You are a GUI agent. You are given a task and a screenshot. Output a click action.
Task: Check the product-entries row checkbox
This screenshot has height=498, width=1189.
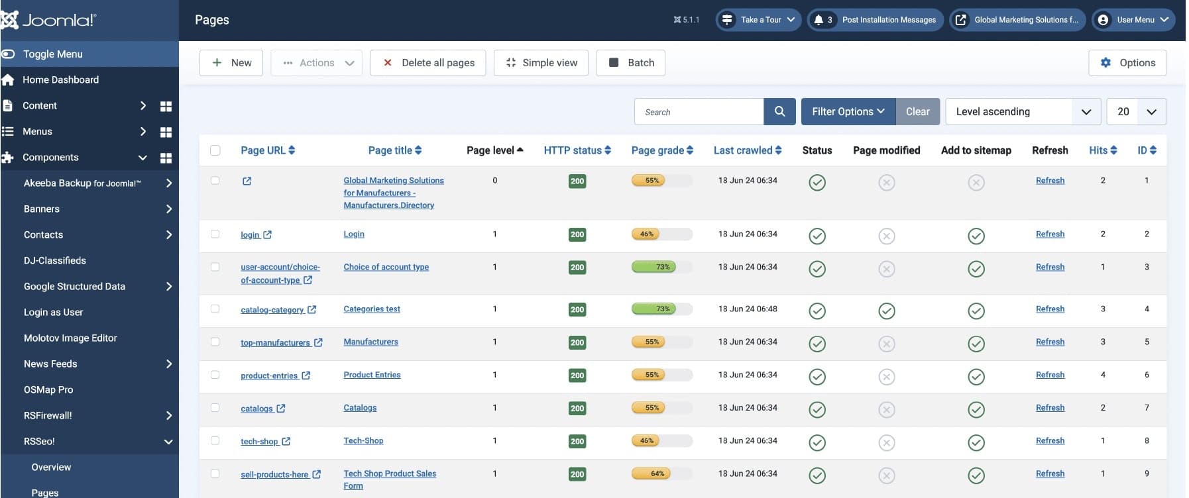(215, 375)
